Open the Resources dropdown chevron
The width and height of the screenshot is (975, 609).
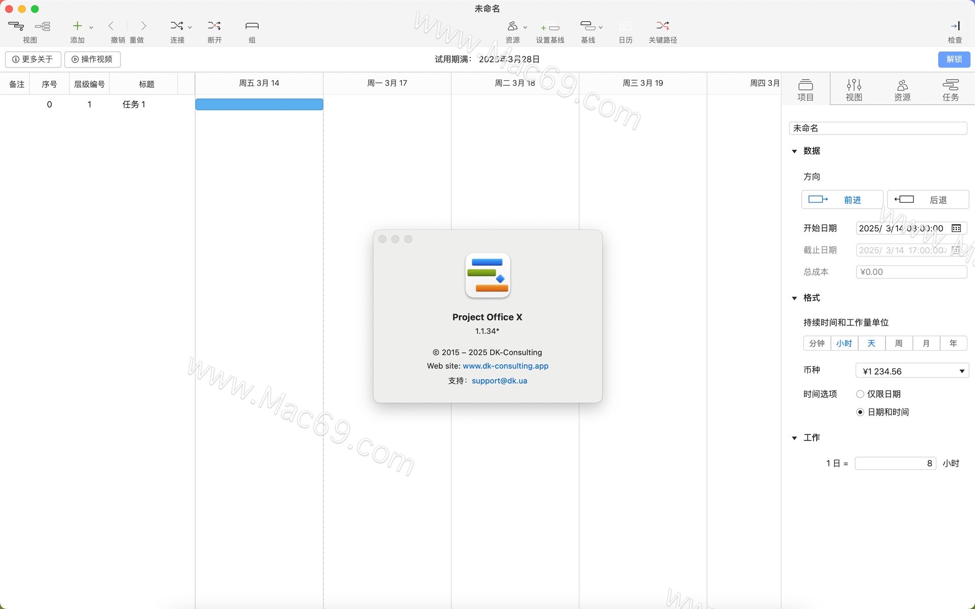(525, 27)
